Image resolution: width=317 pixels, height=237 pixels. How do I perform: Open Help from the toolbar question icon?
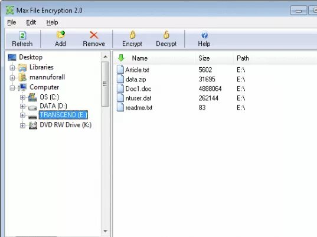tap(204, 35)
